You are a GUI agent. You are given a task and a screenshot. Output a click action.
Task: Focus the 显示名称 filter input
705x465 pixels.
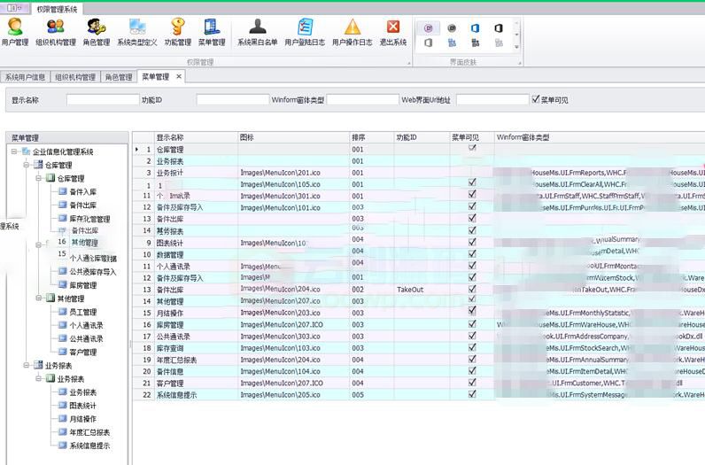[103, 100]
